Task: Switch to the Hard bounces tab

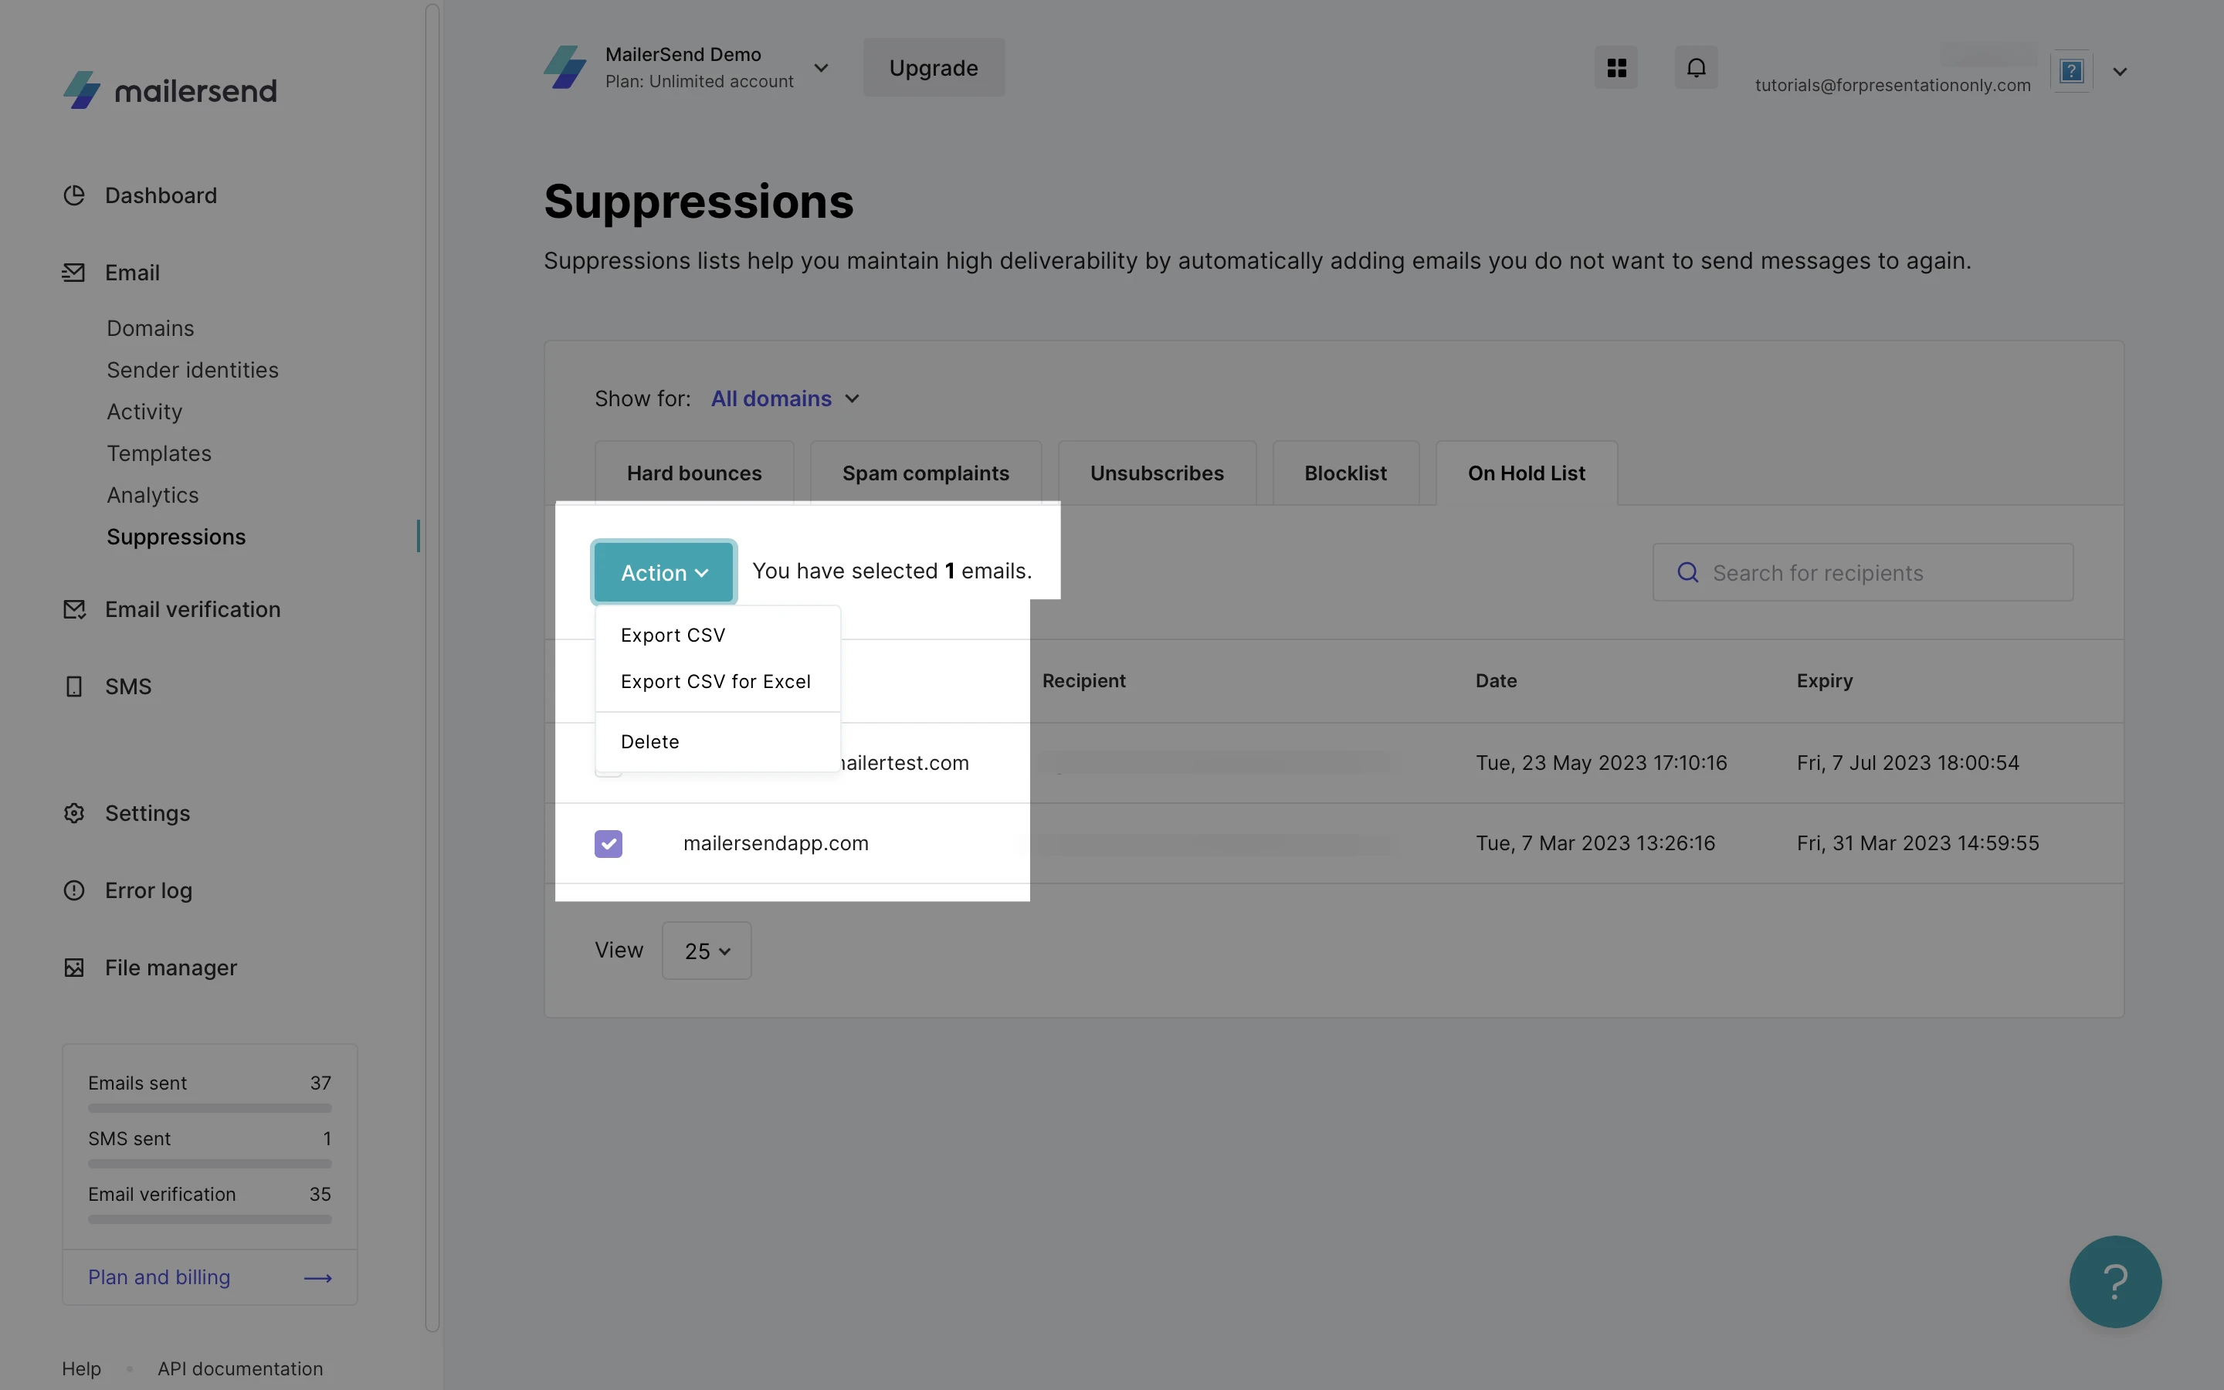Action: point(694,473)
